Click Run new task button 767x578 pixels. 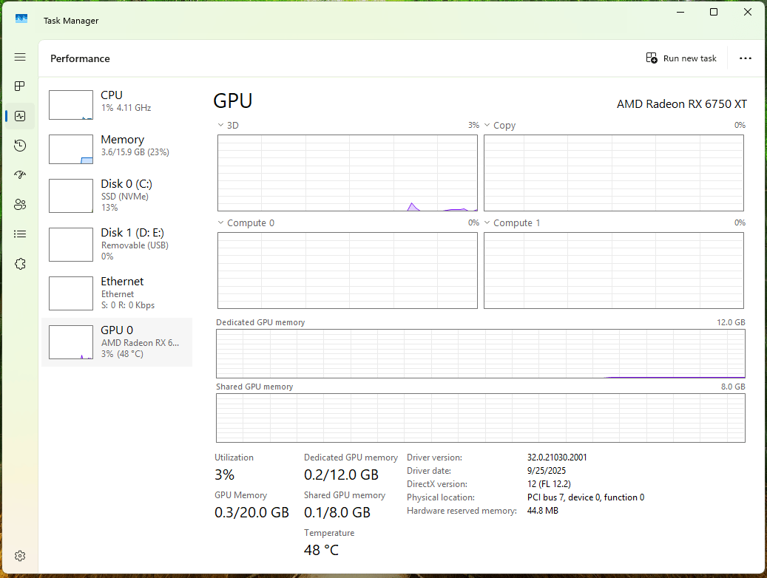(x=681, y=58)
